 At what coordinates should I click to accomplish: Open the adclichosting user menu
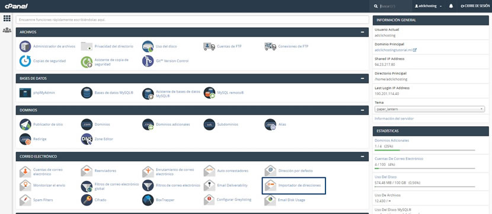pos(429,6)
